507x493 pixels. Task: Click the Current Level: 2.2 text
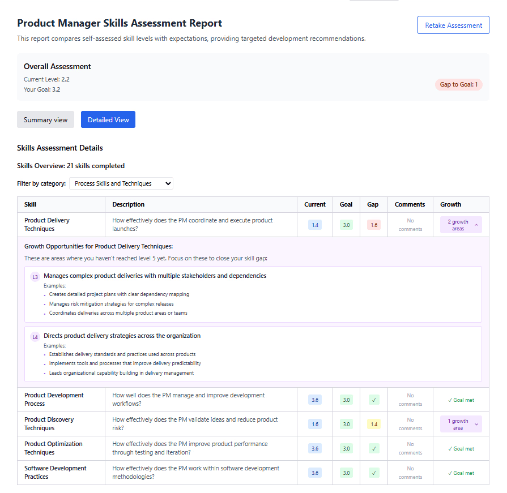pyautogui.click(x=46, y=79)
